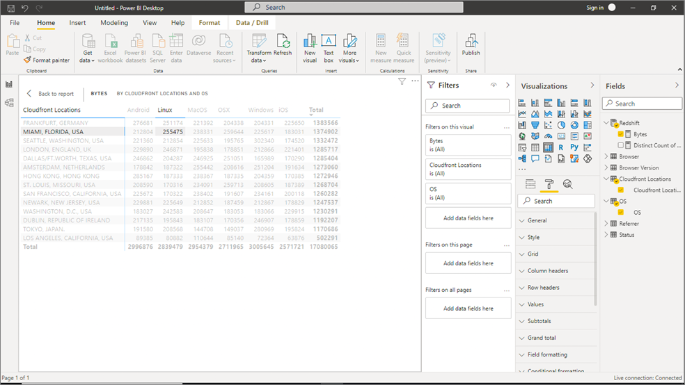Select the Funnel visual

coord(535,125)
